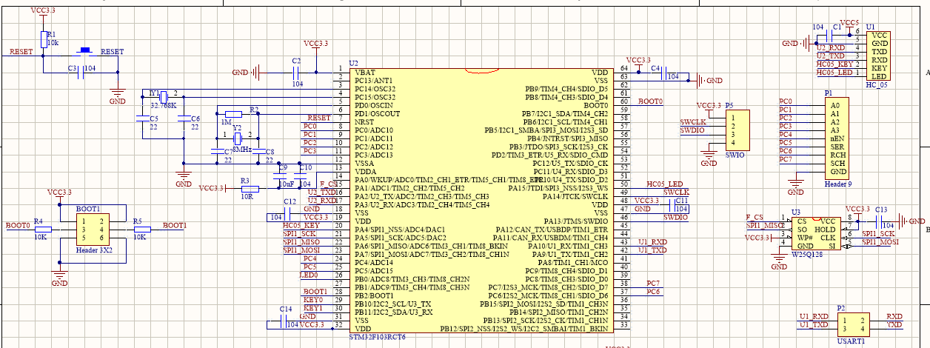
Task: Click the 10R value label
Action: coord(247,197)
